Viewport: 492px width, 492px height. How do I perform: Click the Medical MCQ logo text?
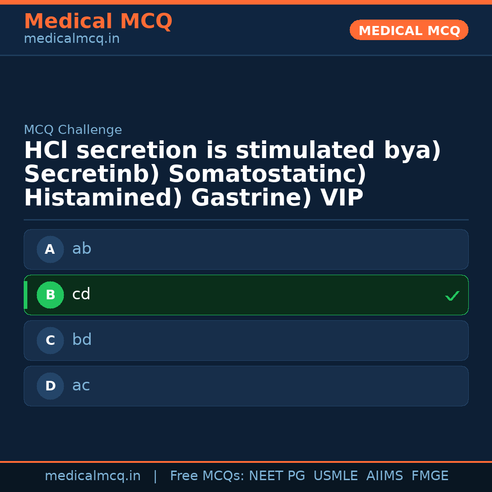coord(98,21)
